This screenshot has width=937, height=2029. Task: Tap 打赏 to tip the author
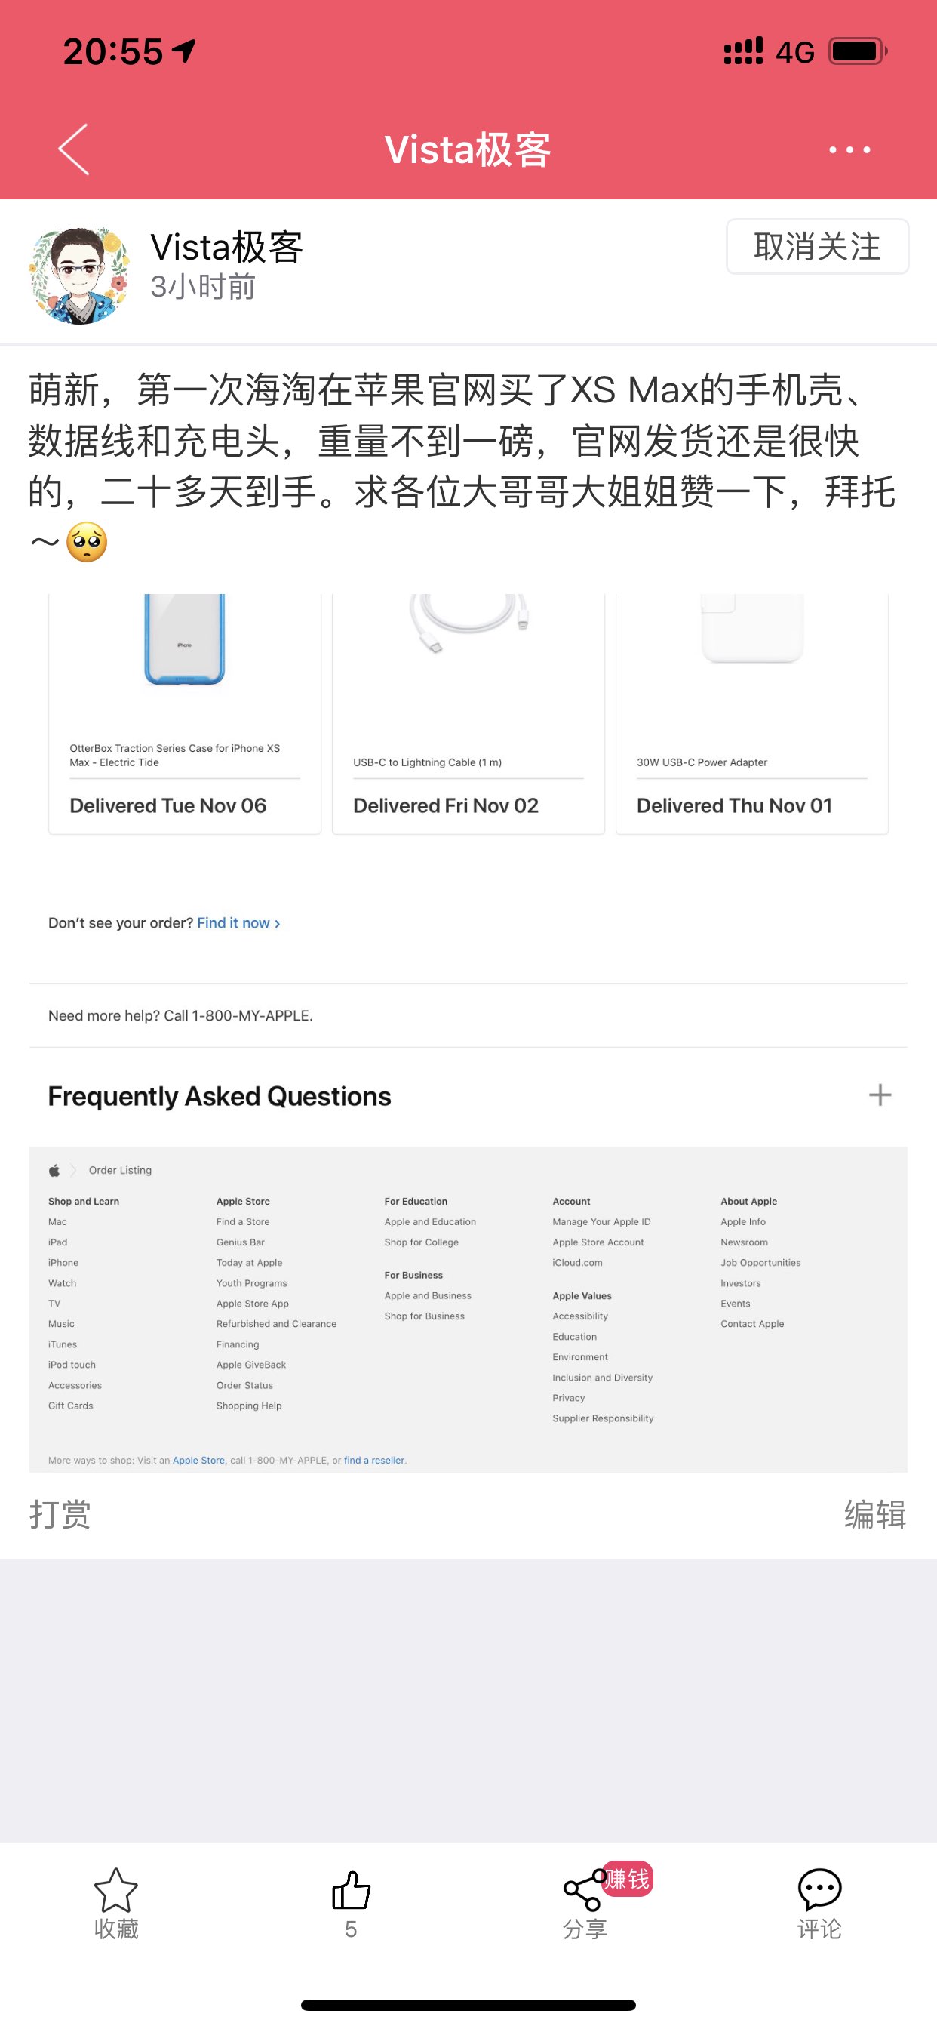click(x=60, y=1514)
